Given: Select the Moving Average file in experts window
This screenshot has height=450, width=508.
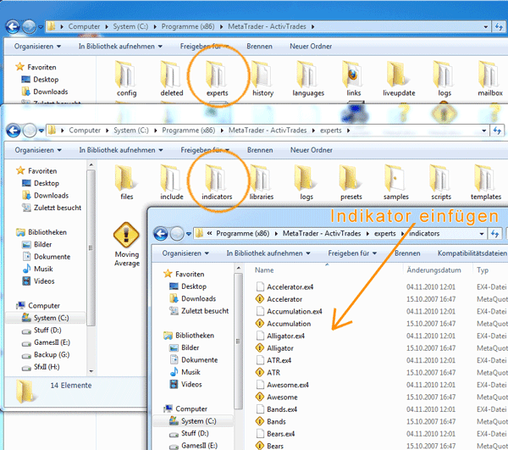Looking at the screenshot, I should tap(126, 244).
